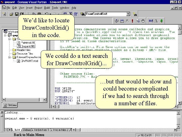Select Paintmod.f90 in the file tree
The height and width of the screenshot is (137, 182).
(x=28, y=43)
